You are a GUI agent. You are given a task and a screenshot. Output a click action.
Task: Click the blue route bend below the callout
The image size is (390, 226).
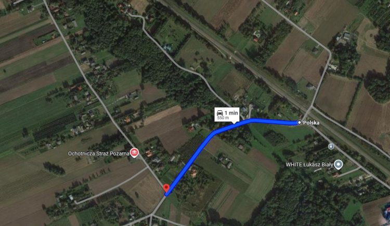tap(215, 132)
